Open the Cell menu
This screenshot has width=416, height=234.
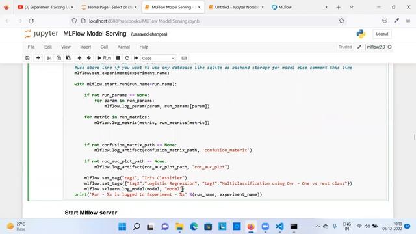tap(104, 47)
